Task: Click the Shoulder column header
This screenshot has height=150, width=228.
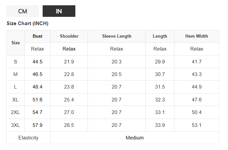Action: tap(69, 36)
